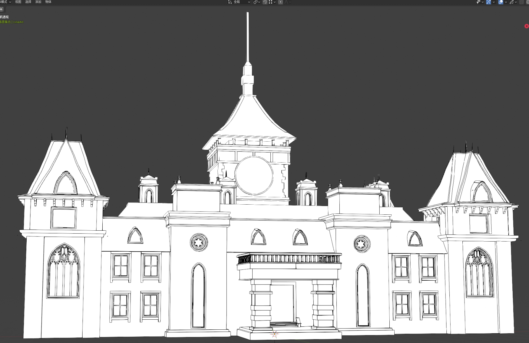Image resolution: width=529 pixels, height=343 pixels.
Task: Toggle the magnet snapping button
Action: [x=265, y=2]
